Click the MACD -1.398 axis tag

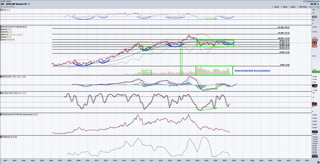click(x=315, y=86)
